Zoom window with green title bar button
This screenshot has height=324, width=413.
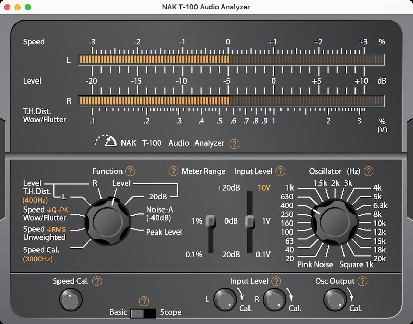click(x=28, y=7)
